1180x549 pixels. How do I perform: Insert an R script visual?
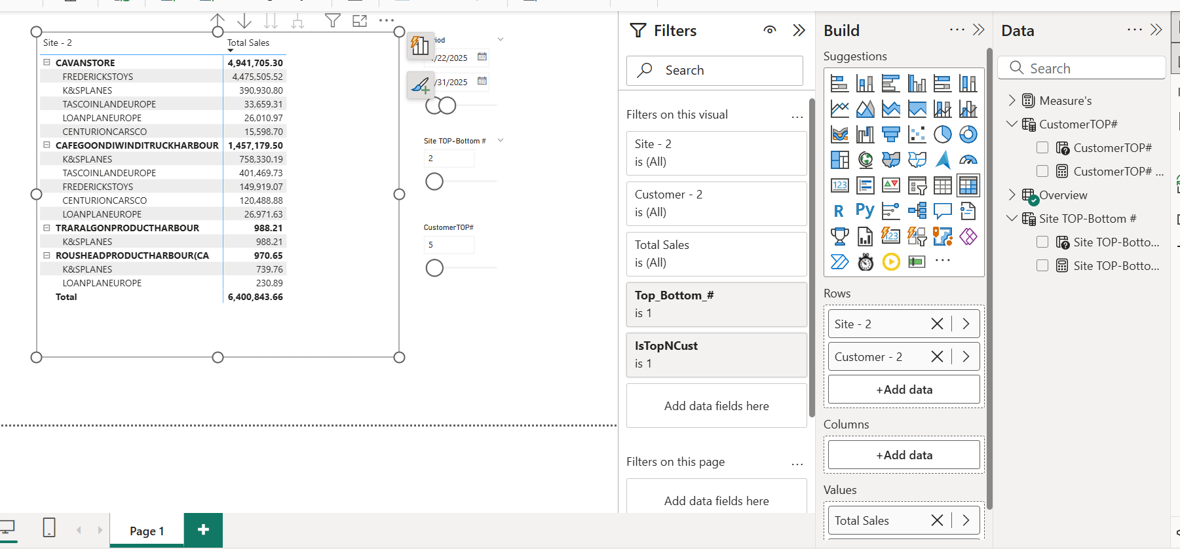[840, 211]
